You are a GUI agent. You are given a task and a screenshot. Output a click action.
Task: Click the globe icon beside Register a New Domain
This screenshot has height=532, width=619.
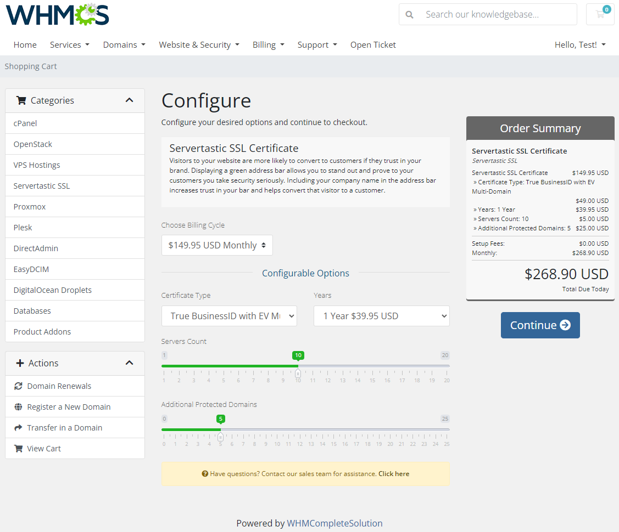click(x=18, y=407)
